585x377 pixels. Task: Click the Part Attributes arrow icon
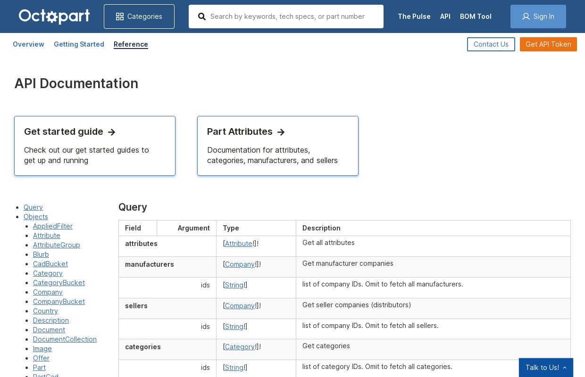pyautogui.click(x=281, y=132)
